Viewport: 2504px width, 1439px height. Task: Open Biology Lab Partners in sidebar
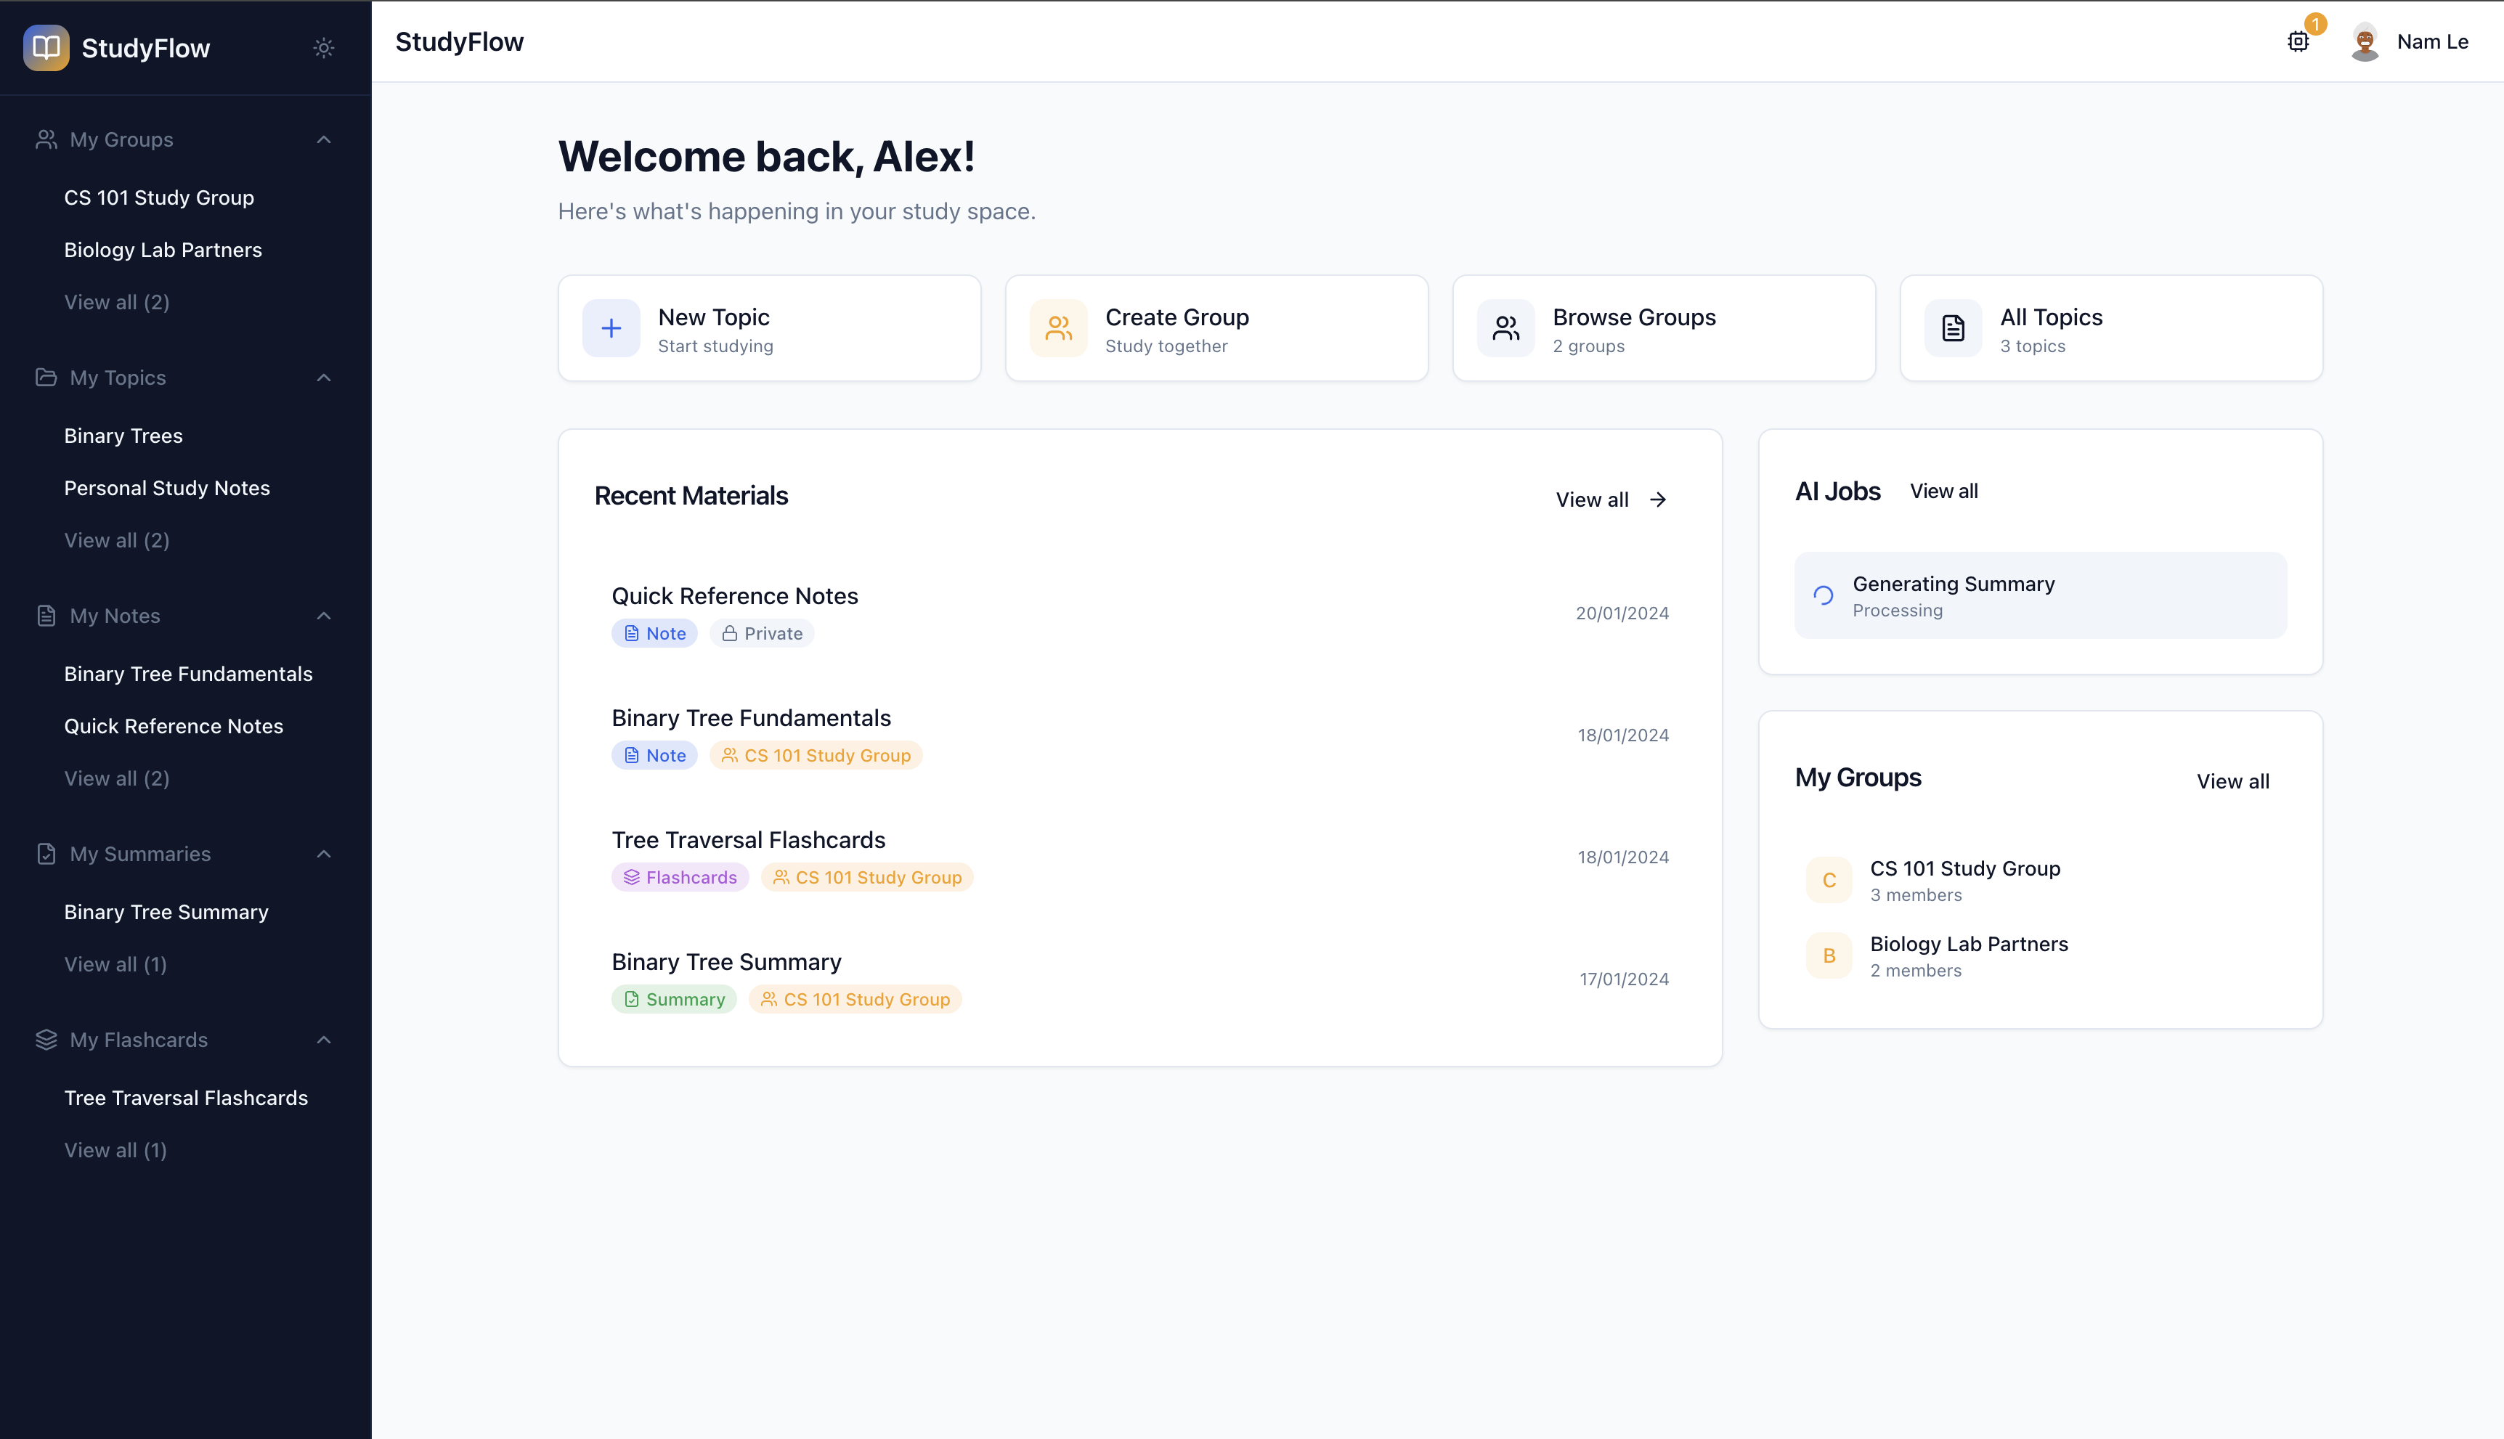[x=163, y=250]
